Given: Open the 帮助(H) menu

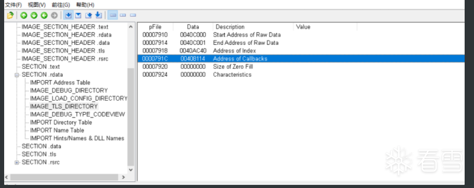Looking at the screenshot, I should tap(85, 5).
